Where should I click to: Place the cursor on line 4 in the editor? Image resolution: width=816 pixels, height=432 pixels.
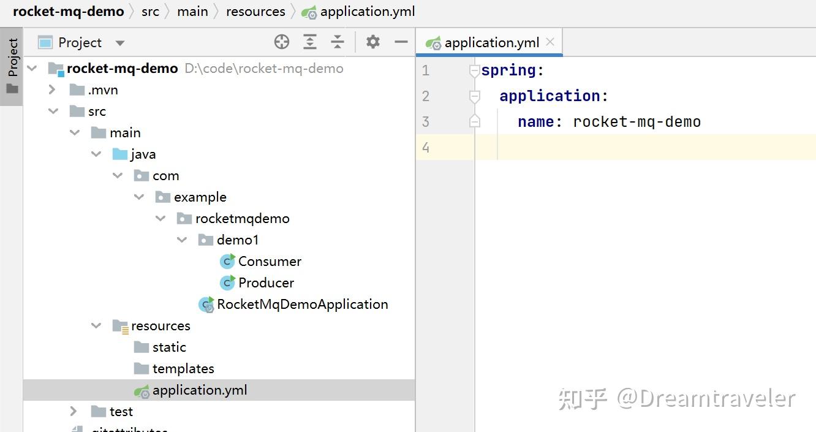pyautogui.click(x=551, y=147)
